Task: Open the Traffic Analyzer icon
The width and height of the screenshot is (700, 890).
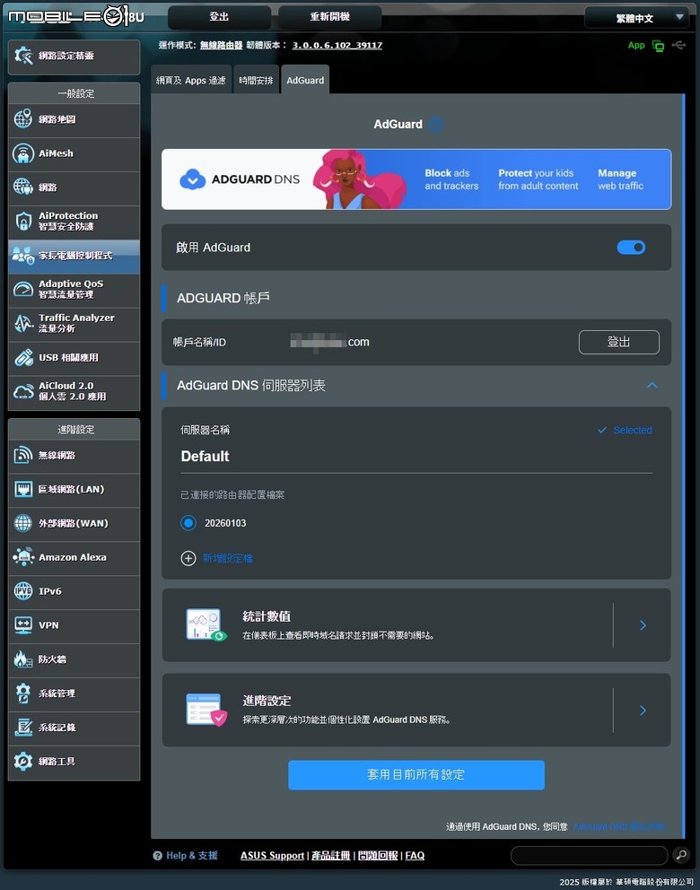Action: [23, 323]
